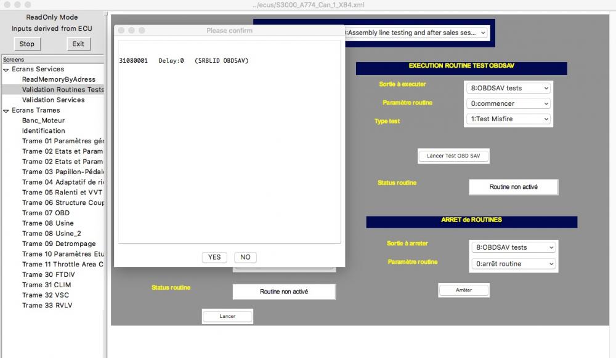Open Trame 07 OBD screen

(46, 213)
